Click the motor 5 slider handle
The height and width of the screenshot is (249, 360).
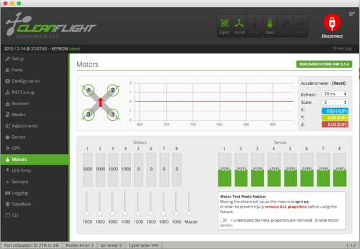[138, 214]
